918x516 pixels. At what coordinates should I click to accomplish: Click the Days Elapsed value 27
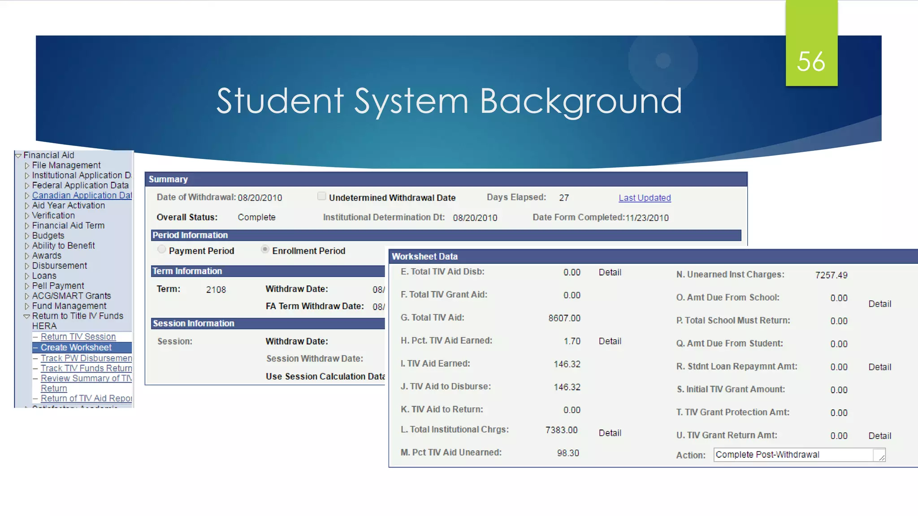pyautogui.click(x=564, y=198)
